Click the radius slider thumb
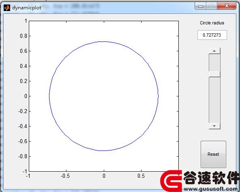This screenshot has width=240, height=192. click(214, 74)
